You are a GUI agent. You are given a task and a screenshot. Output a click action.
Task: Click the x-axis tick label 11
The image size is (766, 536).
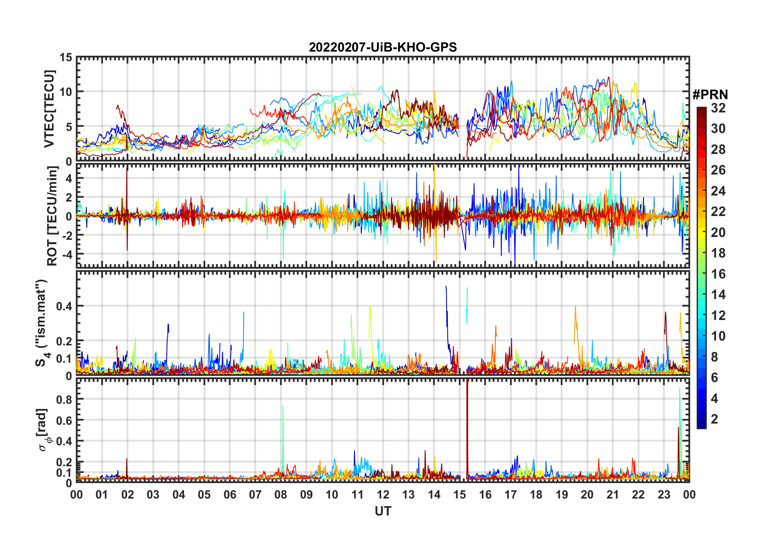point(358,494)
